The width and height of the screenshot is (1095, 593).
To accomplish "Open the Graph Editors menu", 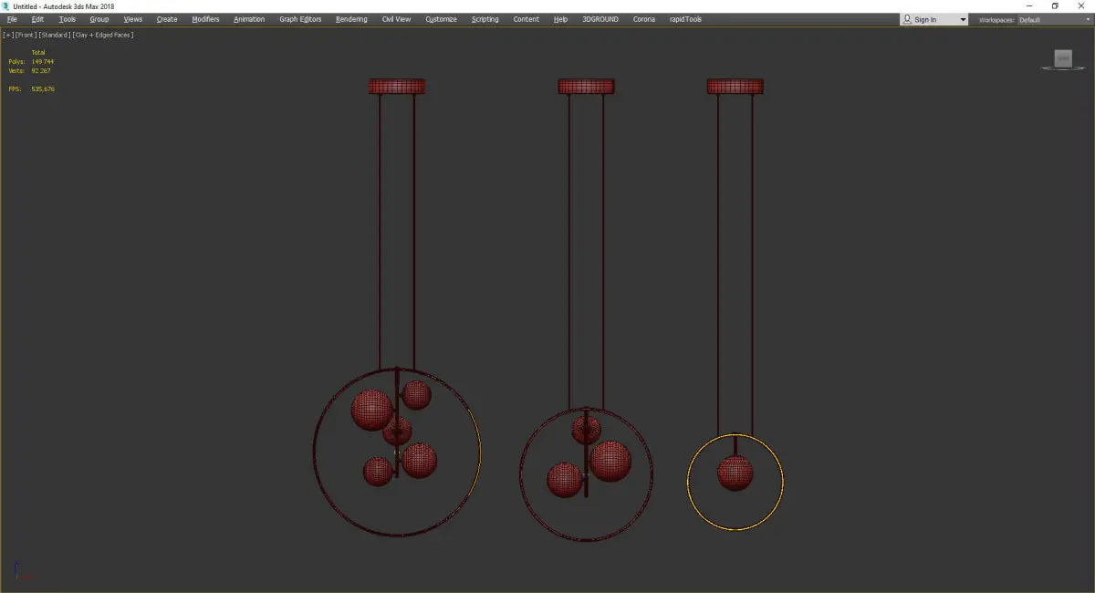I will point(300,19).
